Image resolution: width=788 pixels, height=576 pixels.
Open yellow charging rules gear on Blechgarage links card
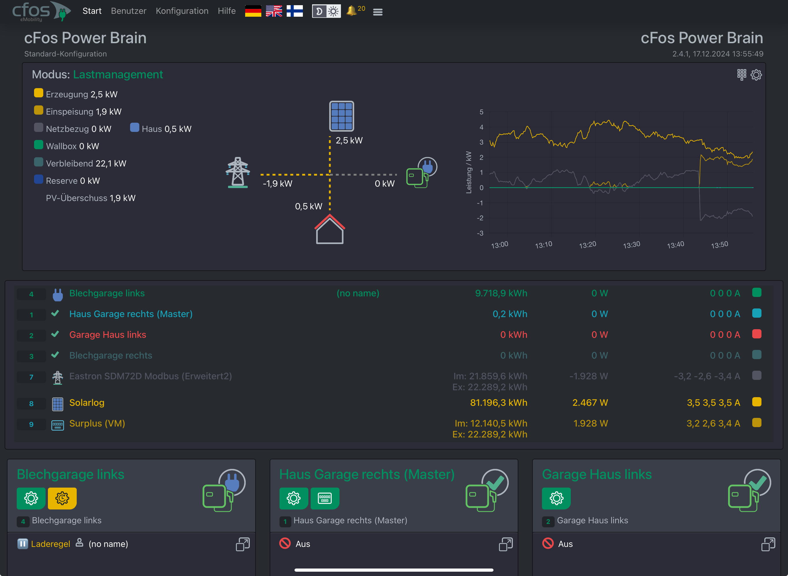coord(62,498)
